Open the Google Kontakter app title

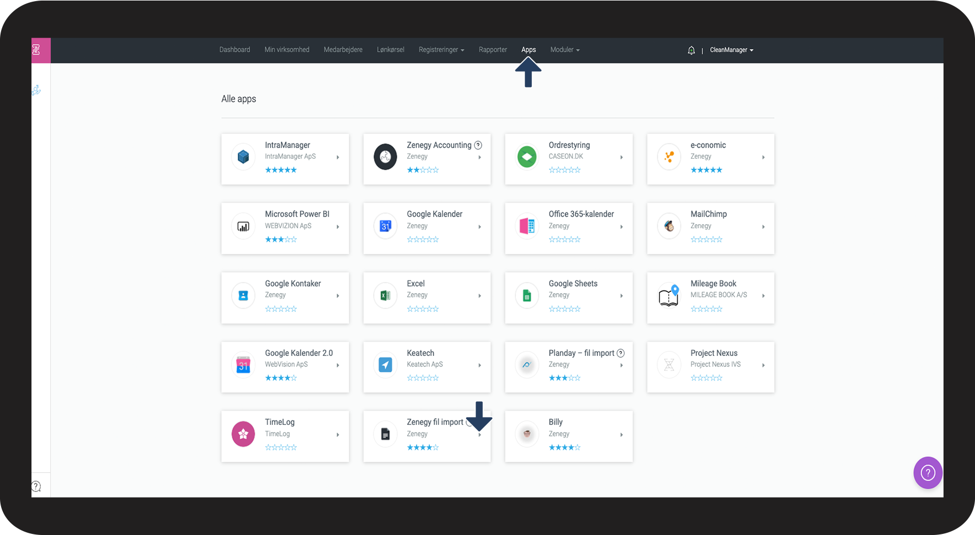coord(293,283)
